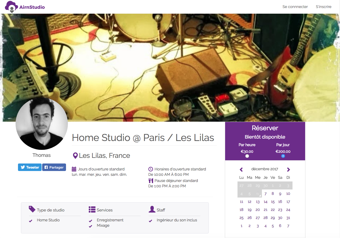Select the Par heure €30.00 radio button
340x238 pixels.
247,156
